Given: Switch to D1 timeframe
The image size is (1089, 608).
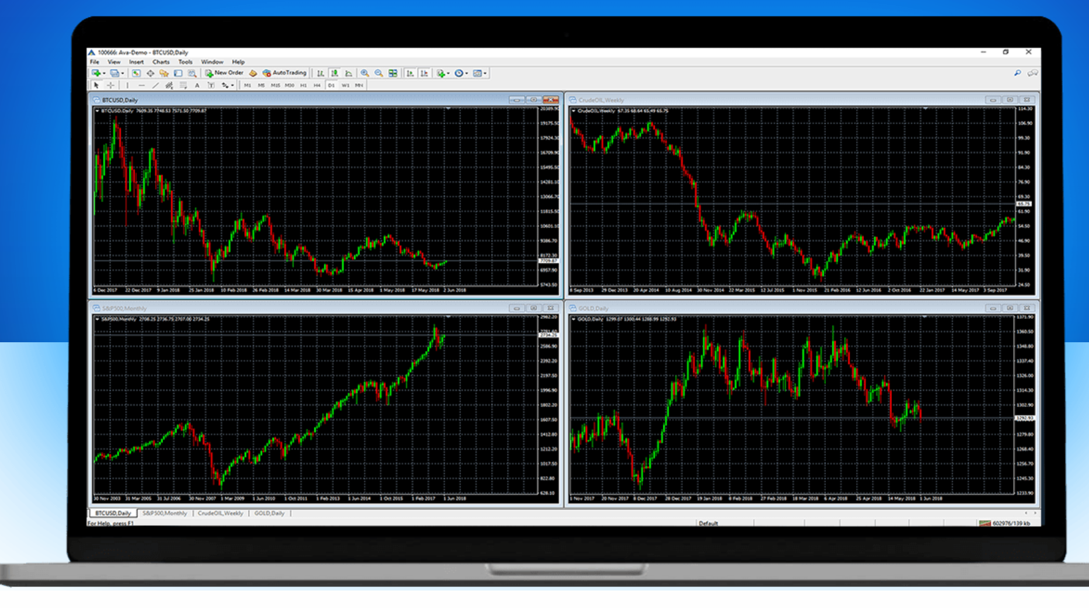Looking at the screenshot, I should tap(331, 85).
